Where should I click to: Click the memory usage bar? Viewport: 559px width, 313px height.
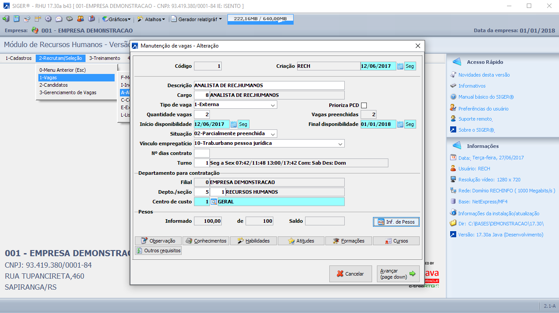[x=260, y=19]
